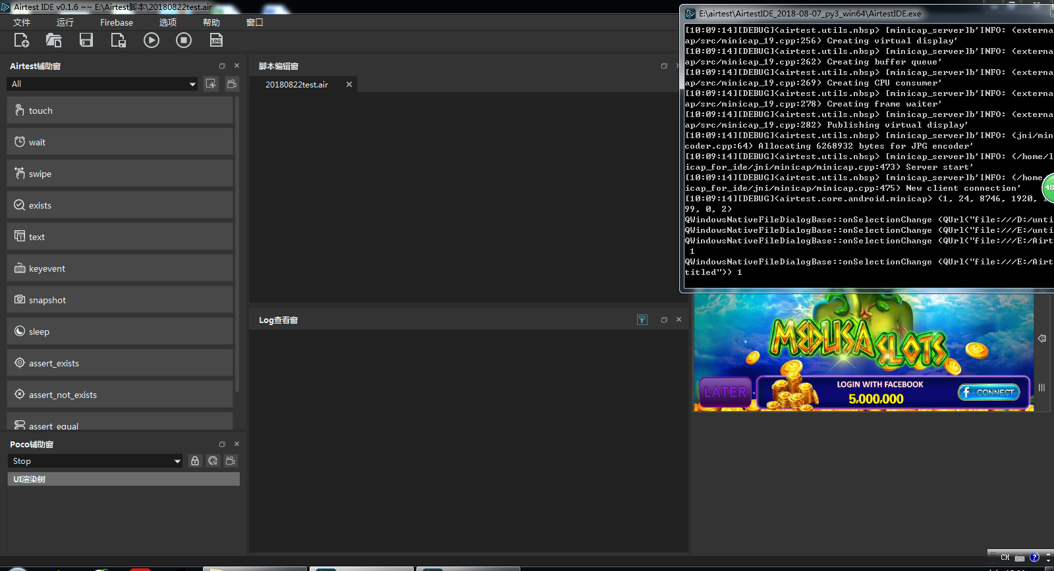Click the assert_equal command button

pyautogui.click(x=120, y=422)
